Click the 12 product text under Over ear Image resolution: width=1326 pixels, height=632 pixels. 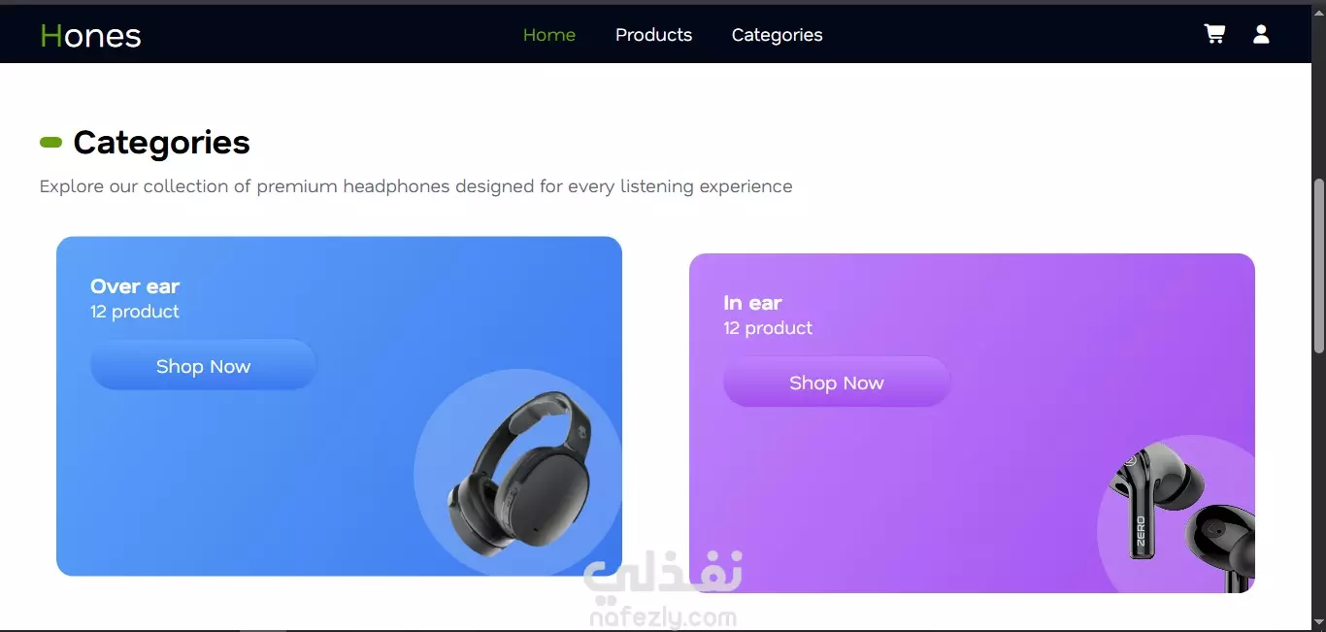pyautogui.click(x=135, y=312)
